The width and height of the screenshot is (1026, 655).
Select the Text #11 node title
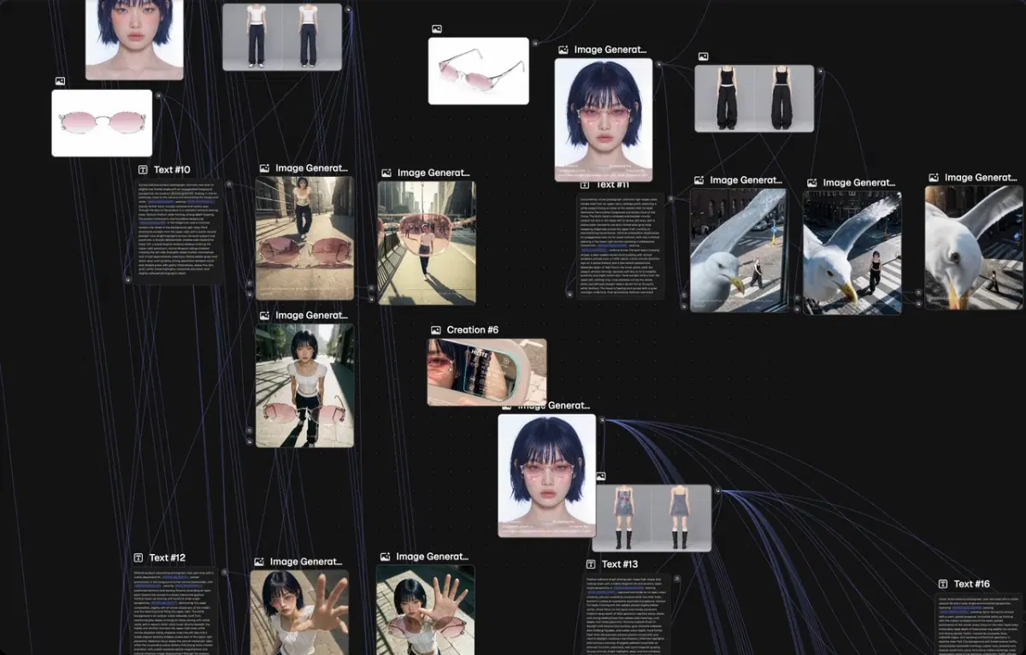click(x=612, y=185)
